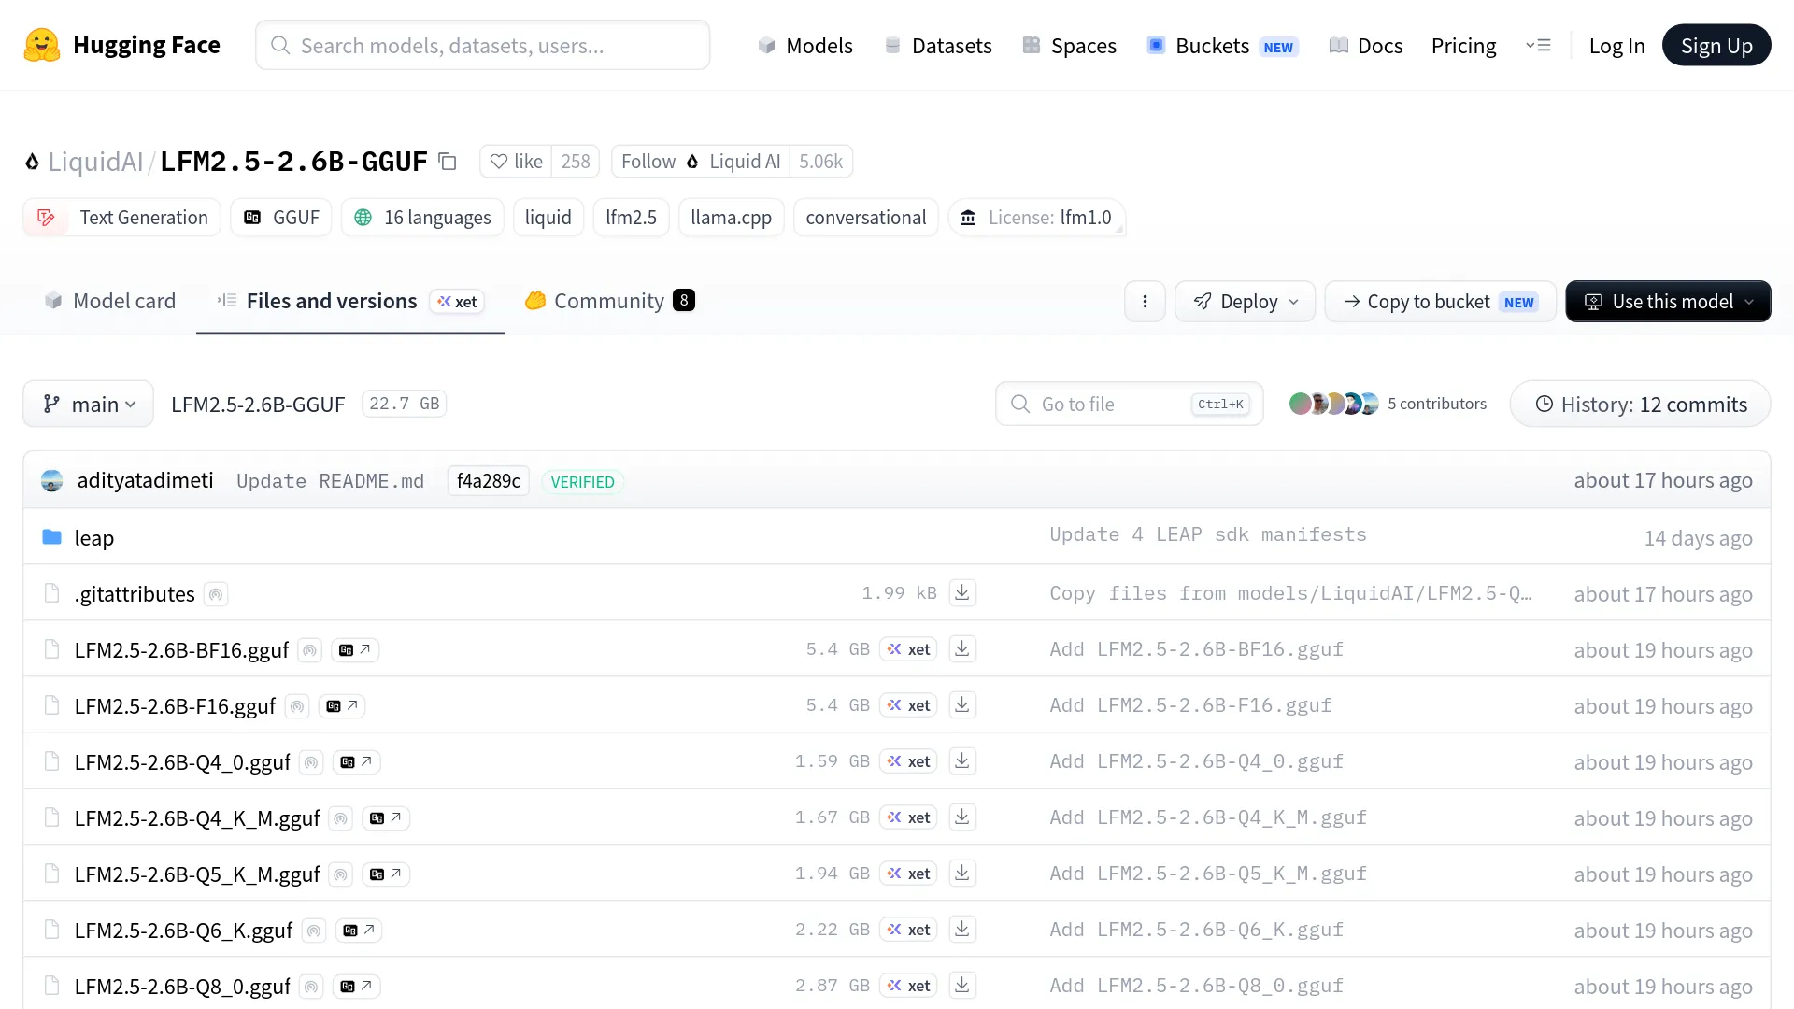This screenshot has height=1009, width=1794.
Task: Open GGUF viewer for Q4_0 file
Action: (356, 761)
